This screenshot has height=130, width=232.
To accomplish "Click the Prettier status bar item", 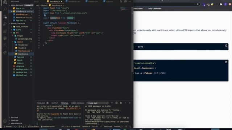I will (x=118, y=126).
